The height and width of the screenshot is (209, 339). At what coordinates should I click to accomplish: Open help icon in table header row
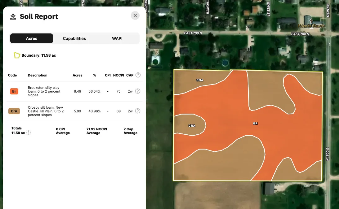[138, 75]
